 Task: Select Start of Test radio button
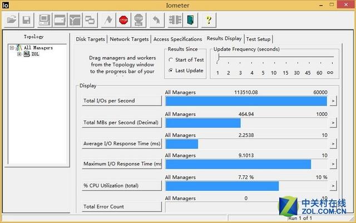tap(171, 60)
